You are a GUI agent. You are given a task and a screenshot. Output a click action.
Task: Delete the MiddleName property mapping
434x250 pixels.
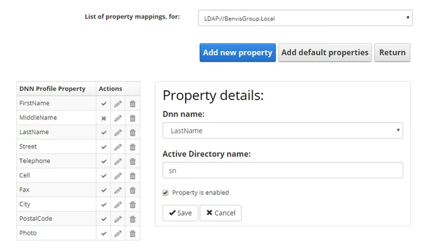point(133,118)
